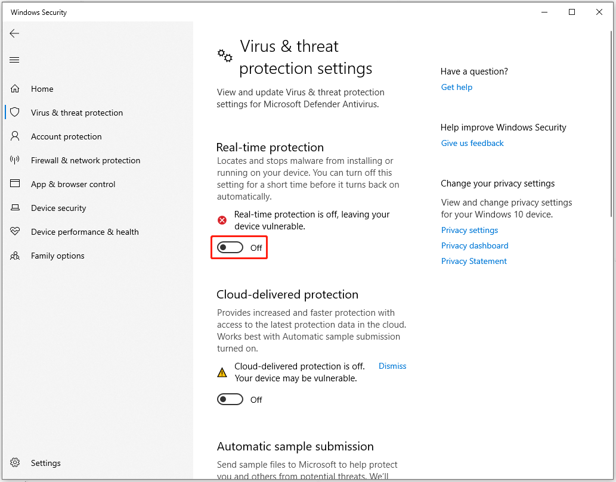Open App & browser control
The width and height of the screenshot is (616, 482).
point(73,184)
